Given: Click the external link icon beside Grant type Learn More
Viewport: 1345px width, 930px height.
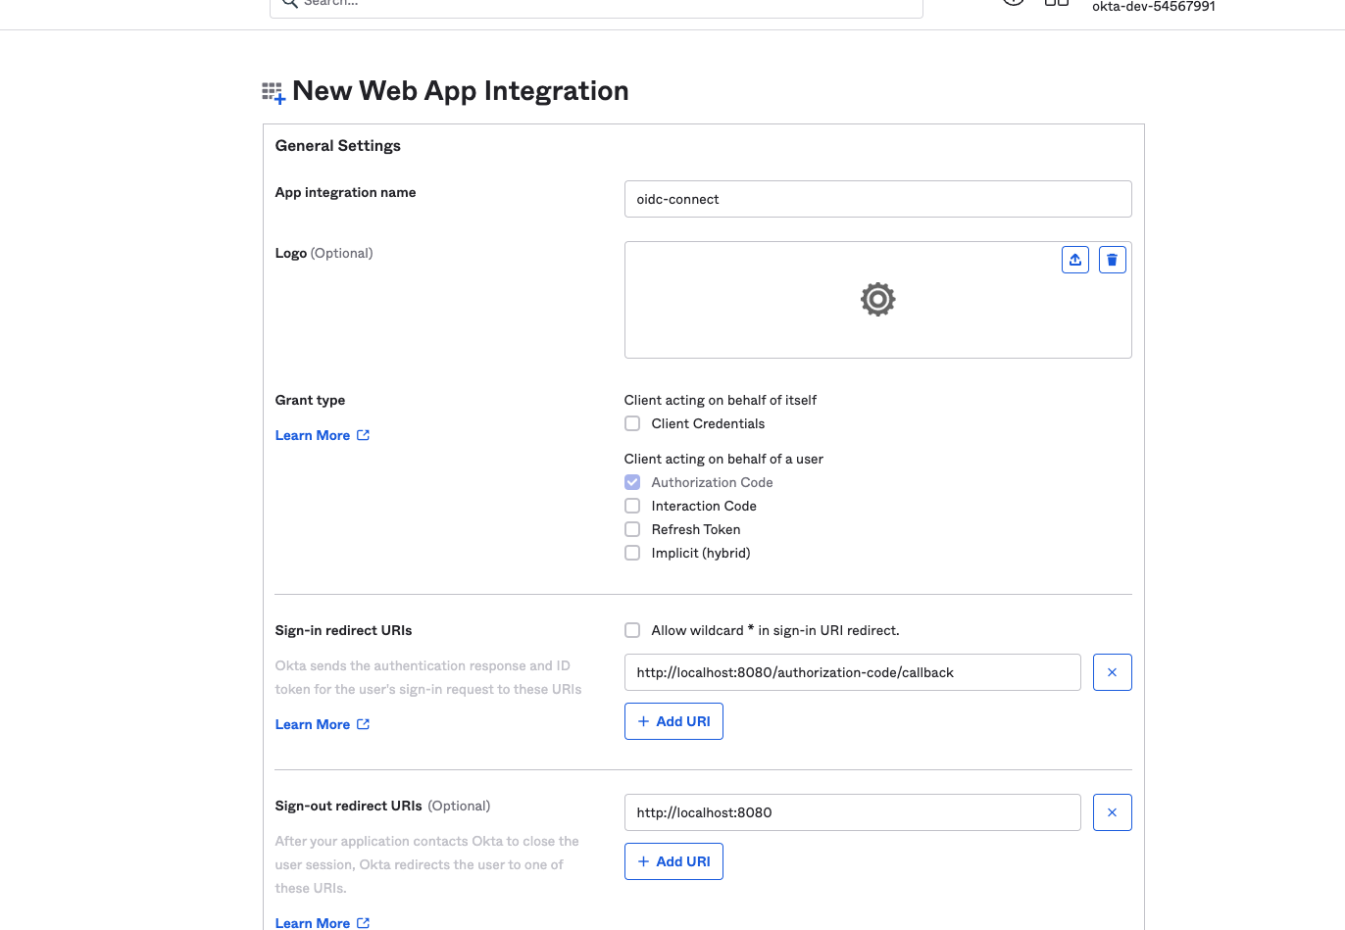Looking at the screenshot, I should pyautogui.click(x=364, y=434).
